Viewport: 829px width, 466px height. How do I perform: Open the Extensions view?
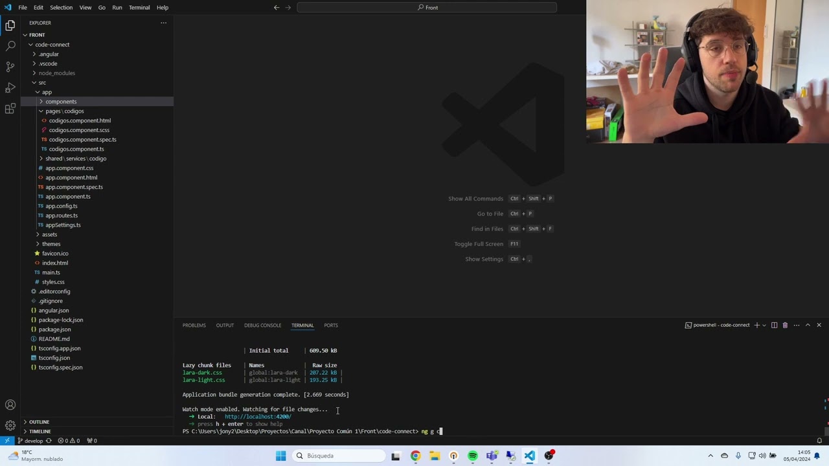point(10,108)
